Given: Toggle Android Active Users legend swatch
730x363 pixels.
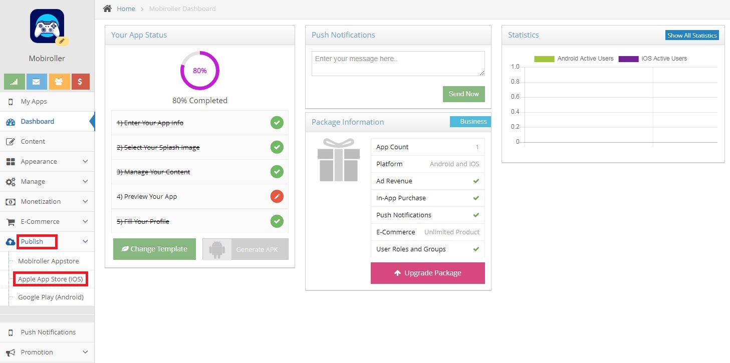Looking at the screenshot, I should (545, 59).
